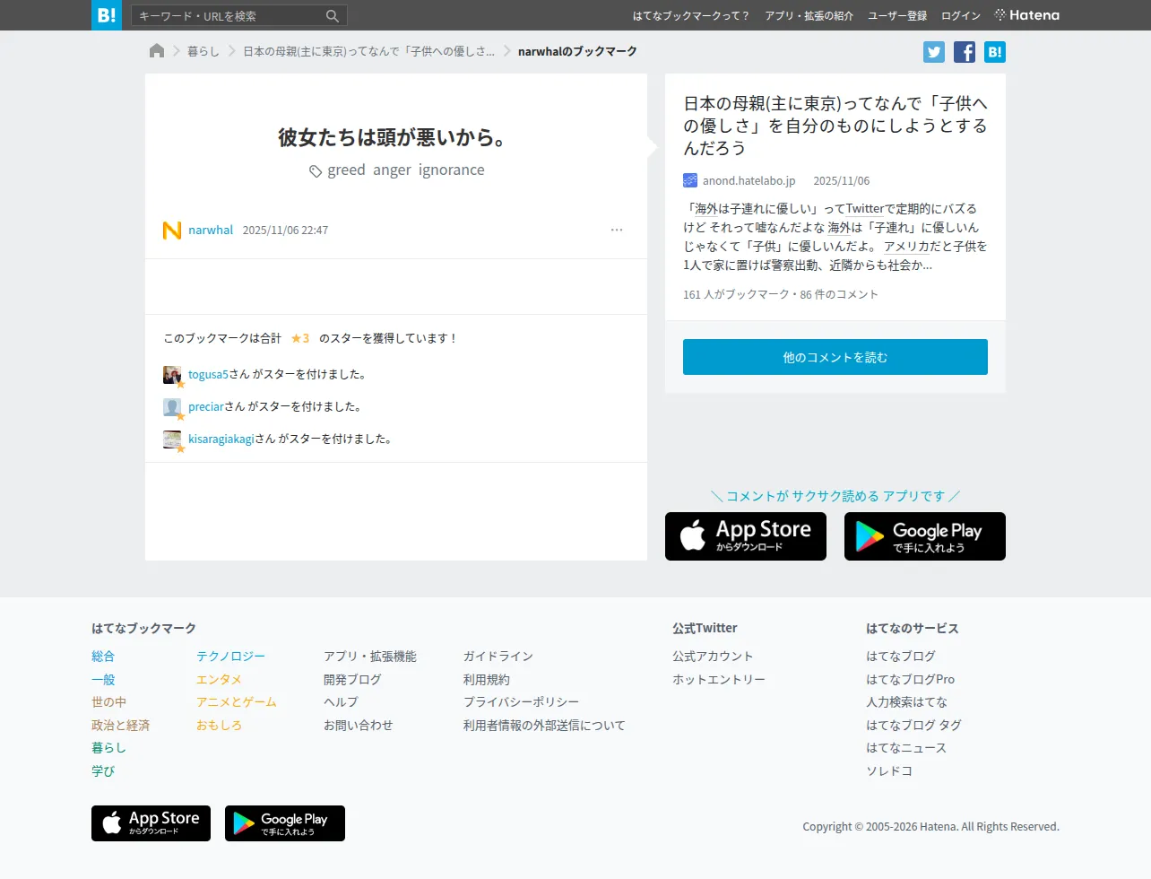Viewport: 1151px width, 879px height.
Task: Focus the keyword/URL search field
Action: 229,16
